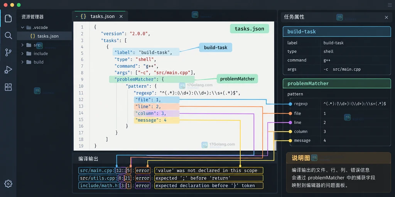395x197 pixels.
Task: Click the "version": "2.0.0" code line
Action: click(x=125, y=33)
